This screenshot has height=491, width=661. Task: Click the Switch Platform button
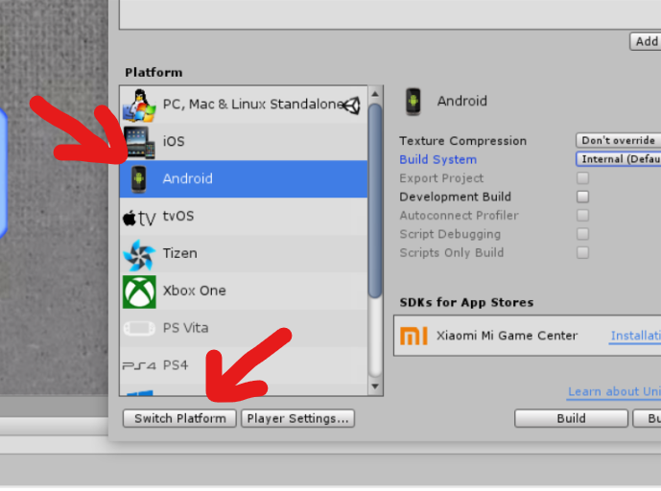click(x=179, y=418)
